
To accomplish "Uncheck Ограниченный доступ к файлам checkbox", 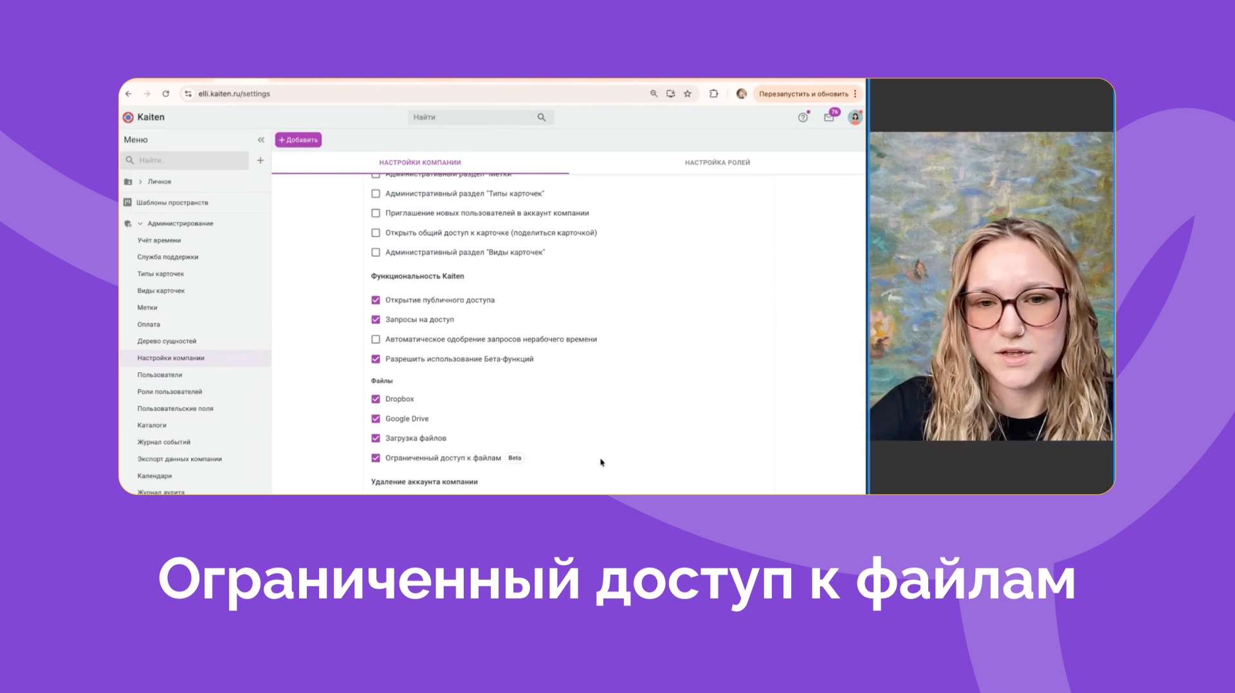I will click(376, 458).
